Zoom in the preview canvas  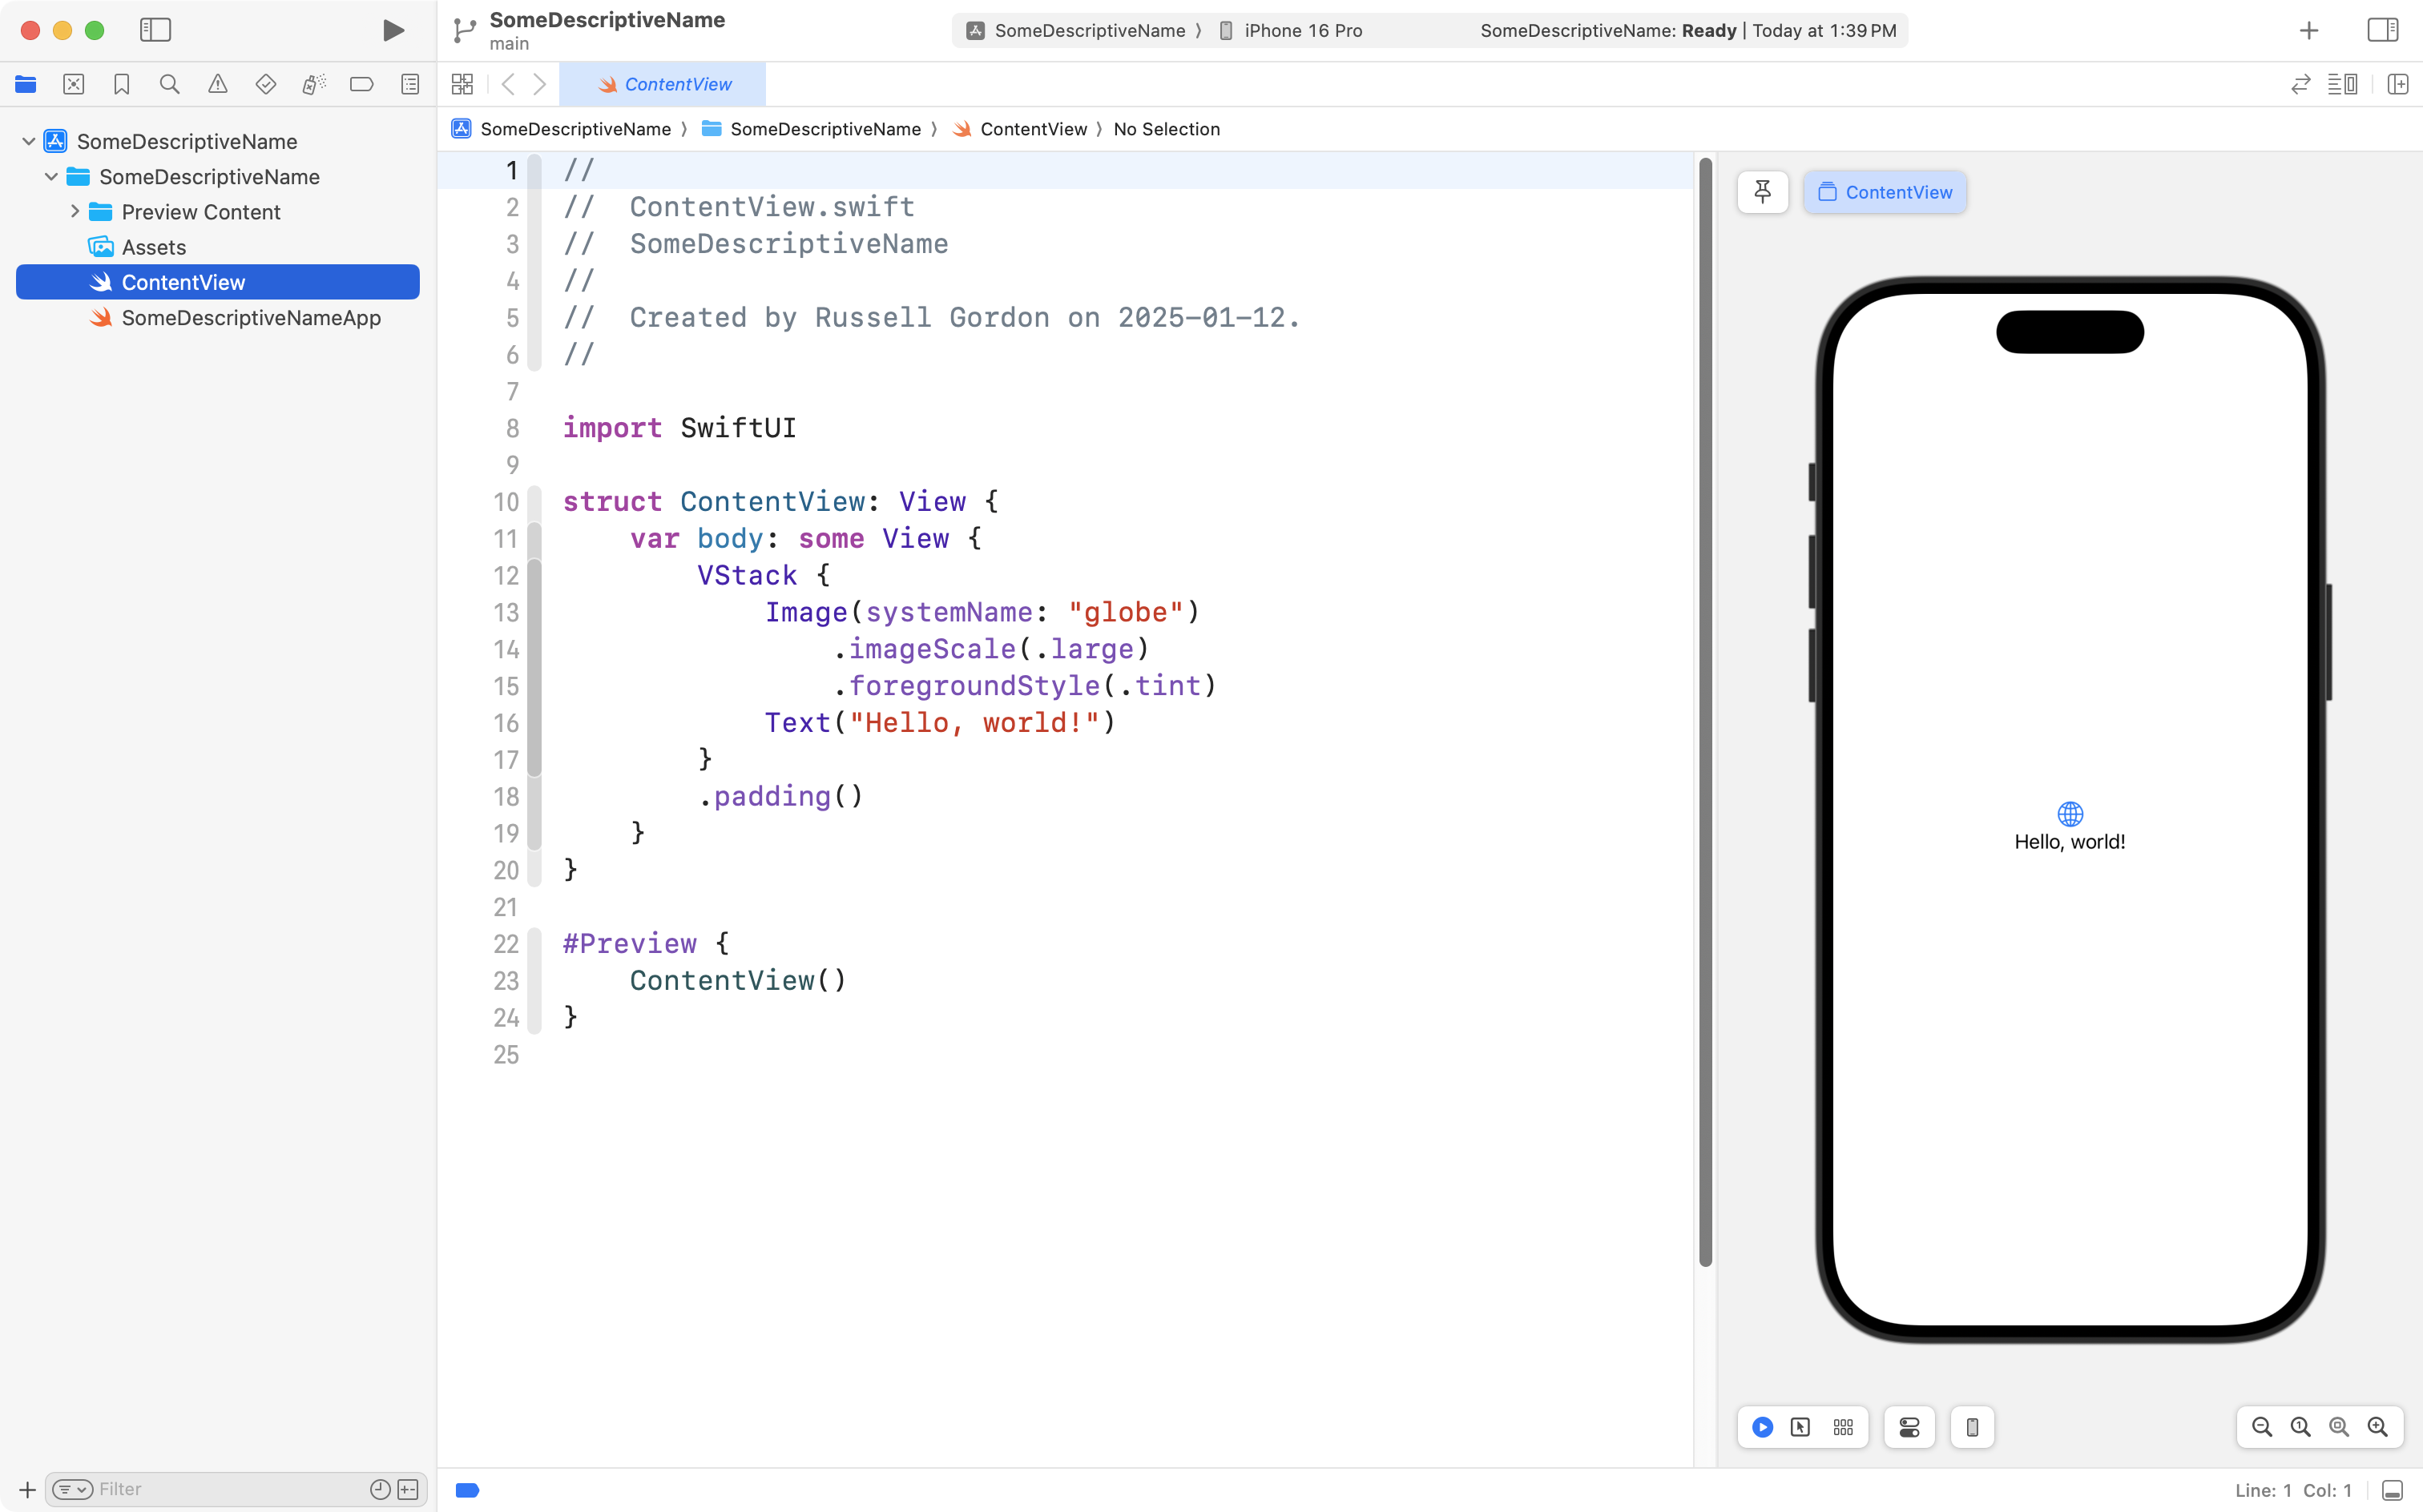point(2377,1427)
